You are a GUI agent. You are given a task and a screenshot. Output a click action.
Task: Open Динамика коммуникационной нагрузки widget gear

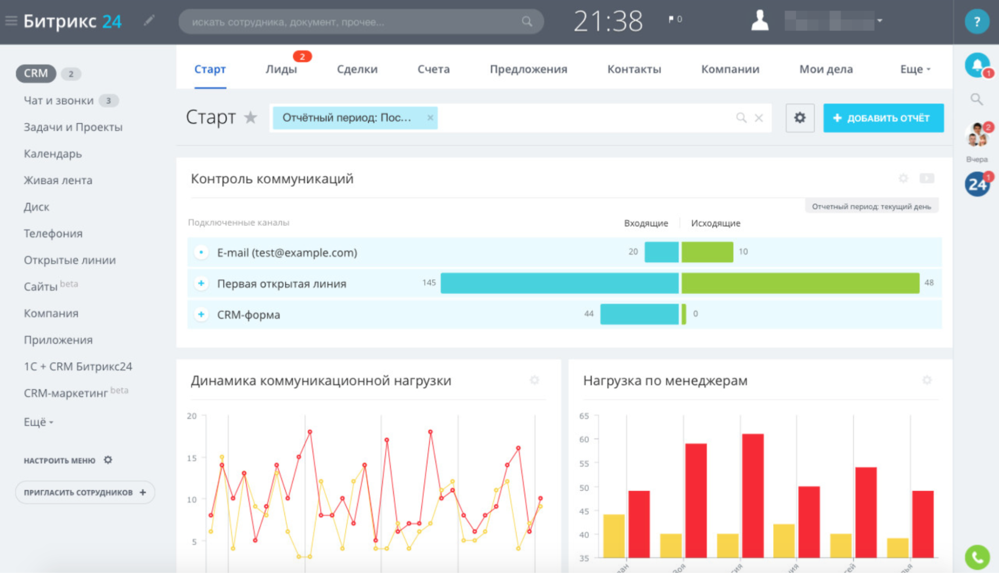pos(534,380)
